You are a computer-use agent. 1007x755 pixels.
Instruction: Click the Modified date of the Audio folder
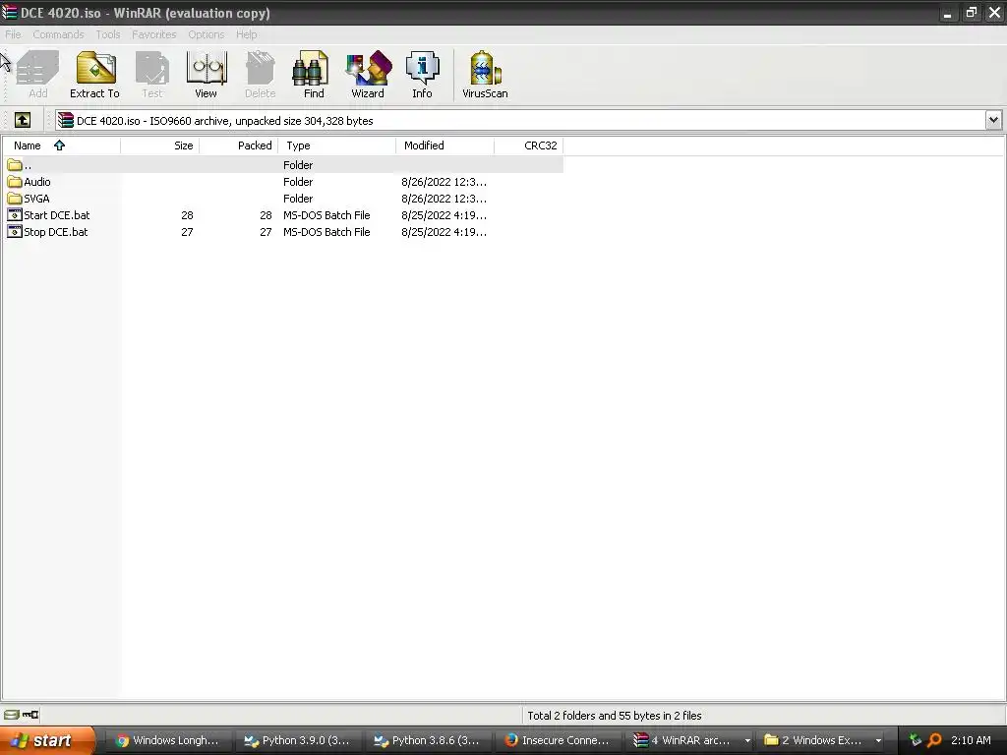click(444, 182)
